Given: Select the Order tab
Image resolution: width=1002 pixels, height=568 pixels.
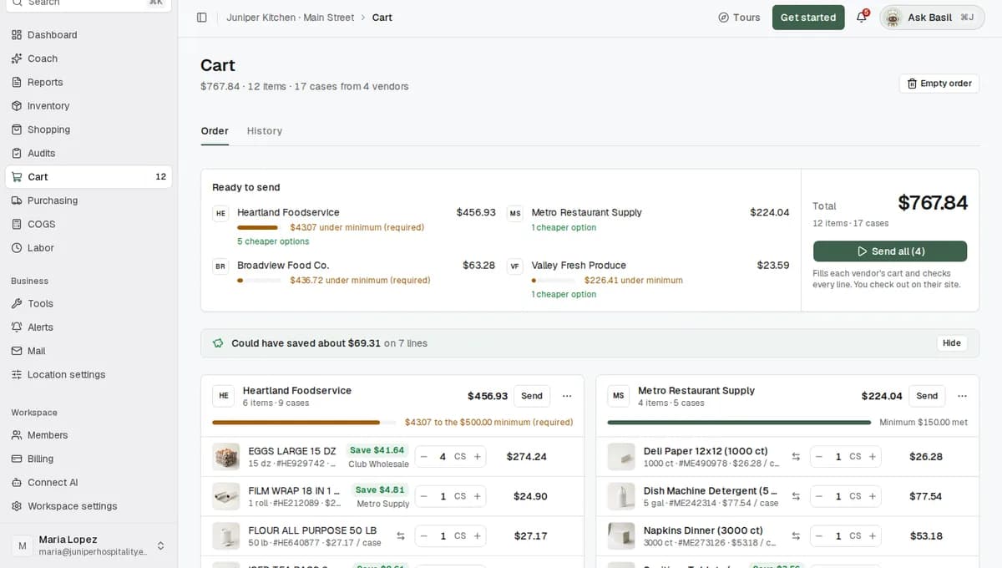Looking at the screenshot, I should pyautogui.click(x=215, y=131).
